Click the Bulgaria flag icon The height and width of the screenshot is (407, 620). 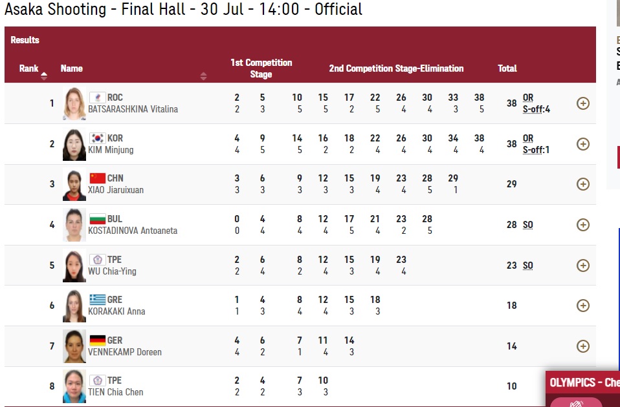coord(97,219)
